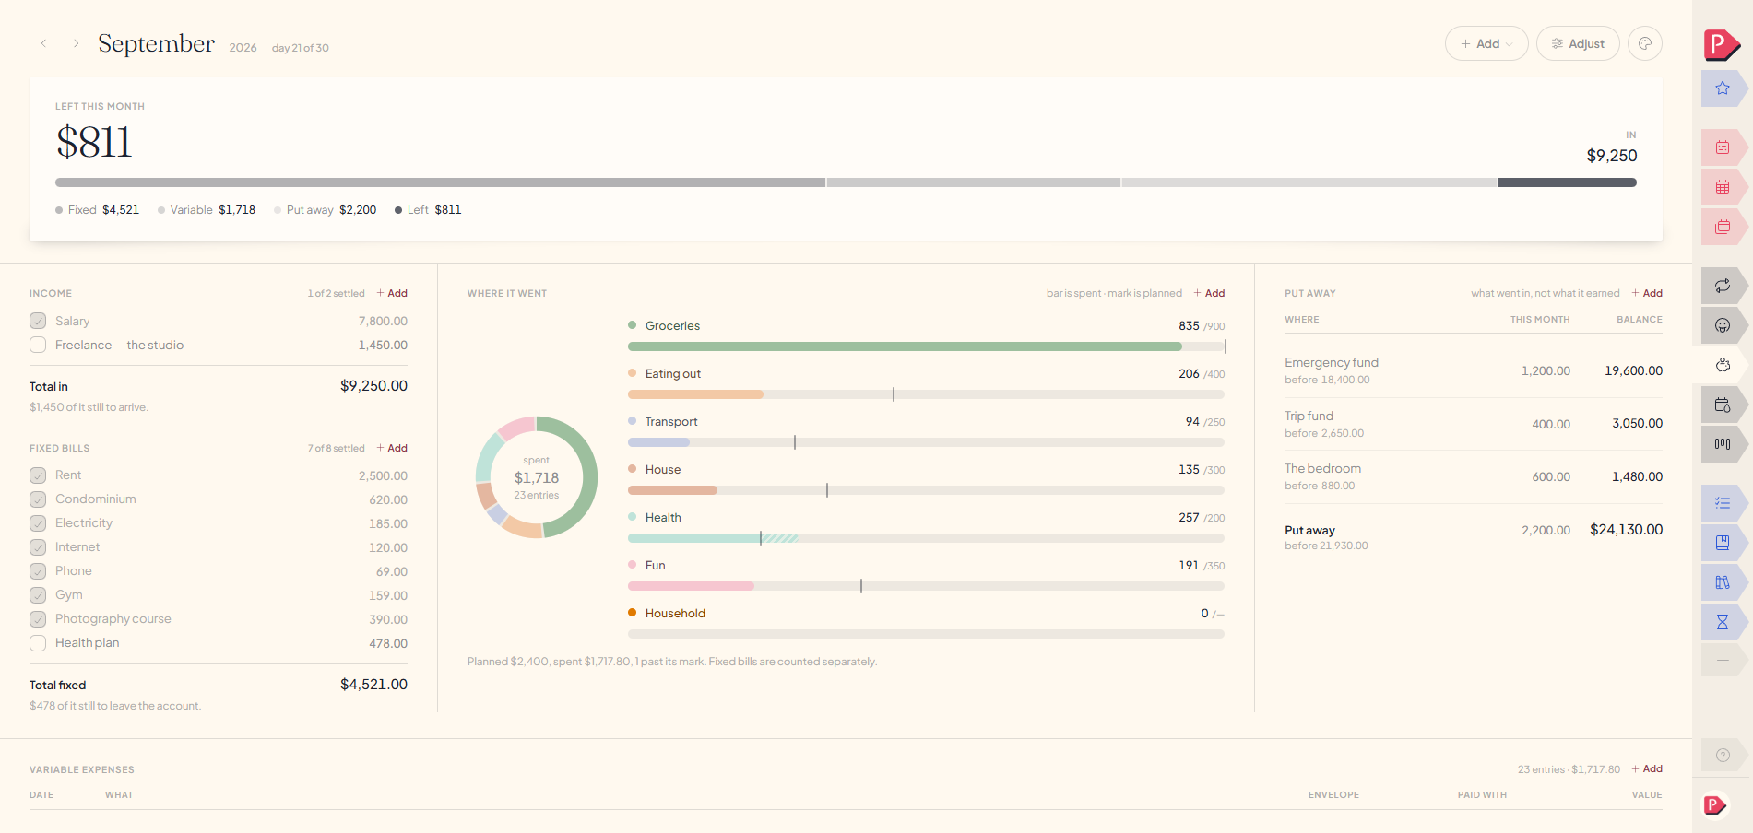Click the Groceries spending bar

[x=926, y=346]
